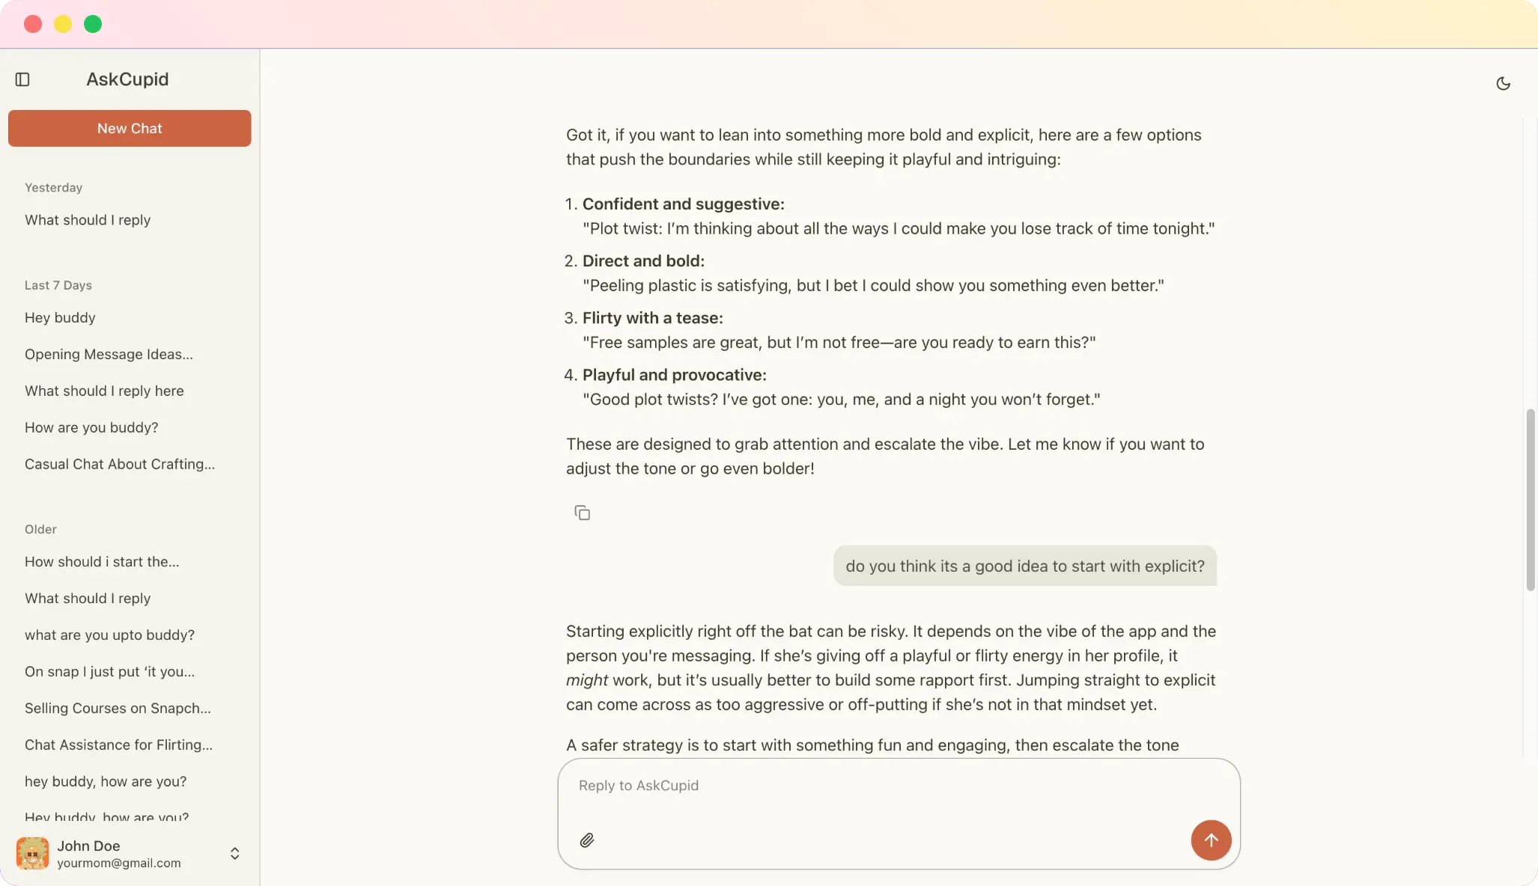Click the AskCupid title in sidebar

tap(127, 79)
